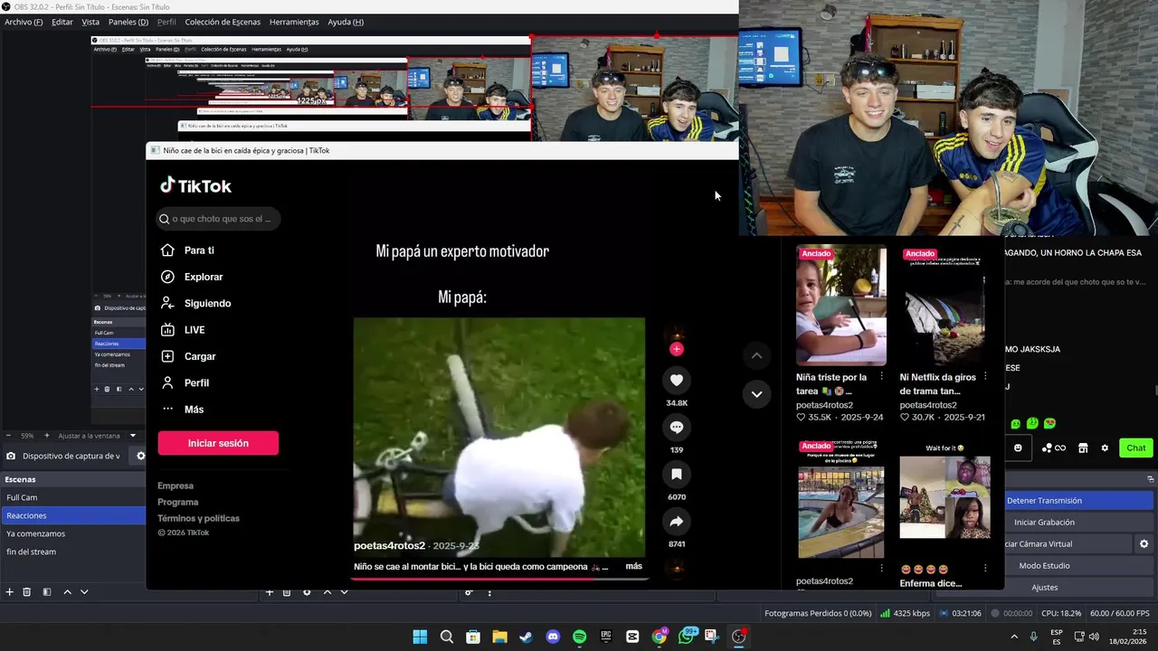Screen dimensions: 1158x651
Task: Open the TikTok comments icon showing 139
Action: tap(677, 427)
